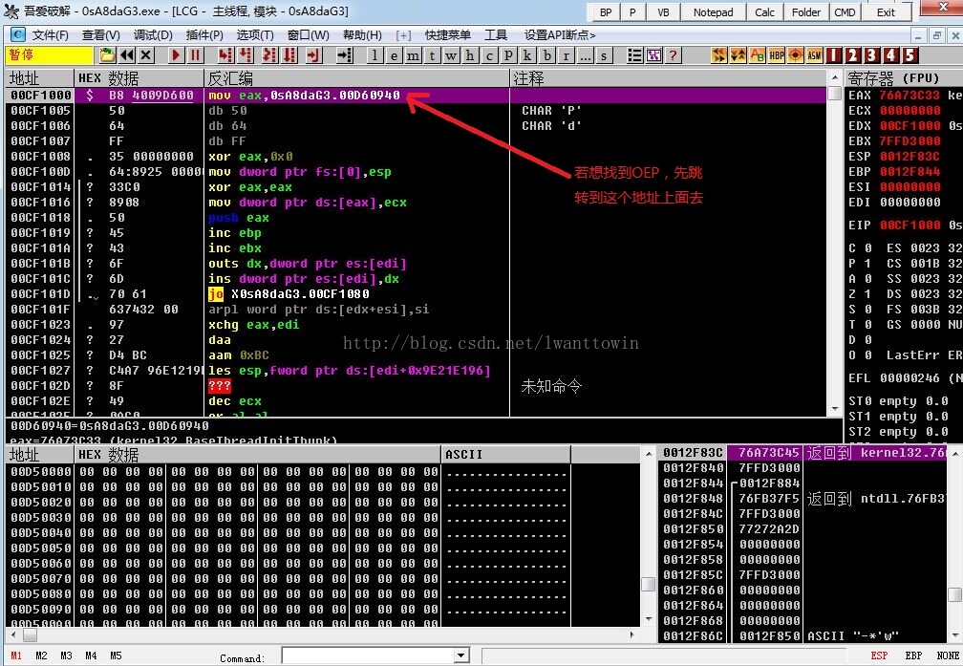This screenshot has height=666, width=963.
Task: Click the AB text plugin icon
Action: click(758, 55)
